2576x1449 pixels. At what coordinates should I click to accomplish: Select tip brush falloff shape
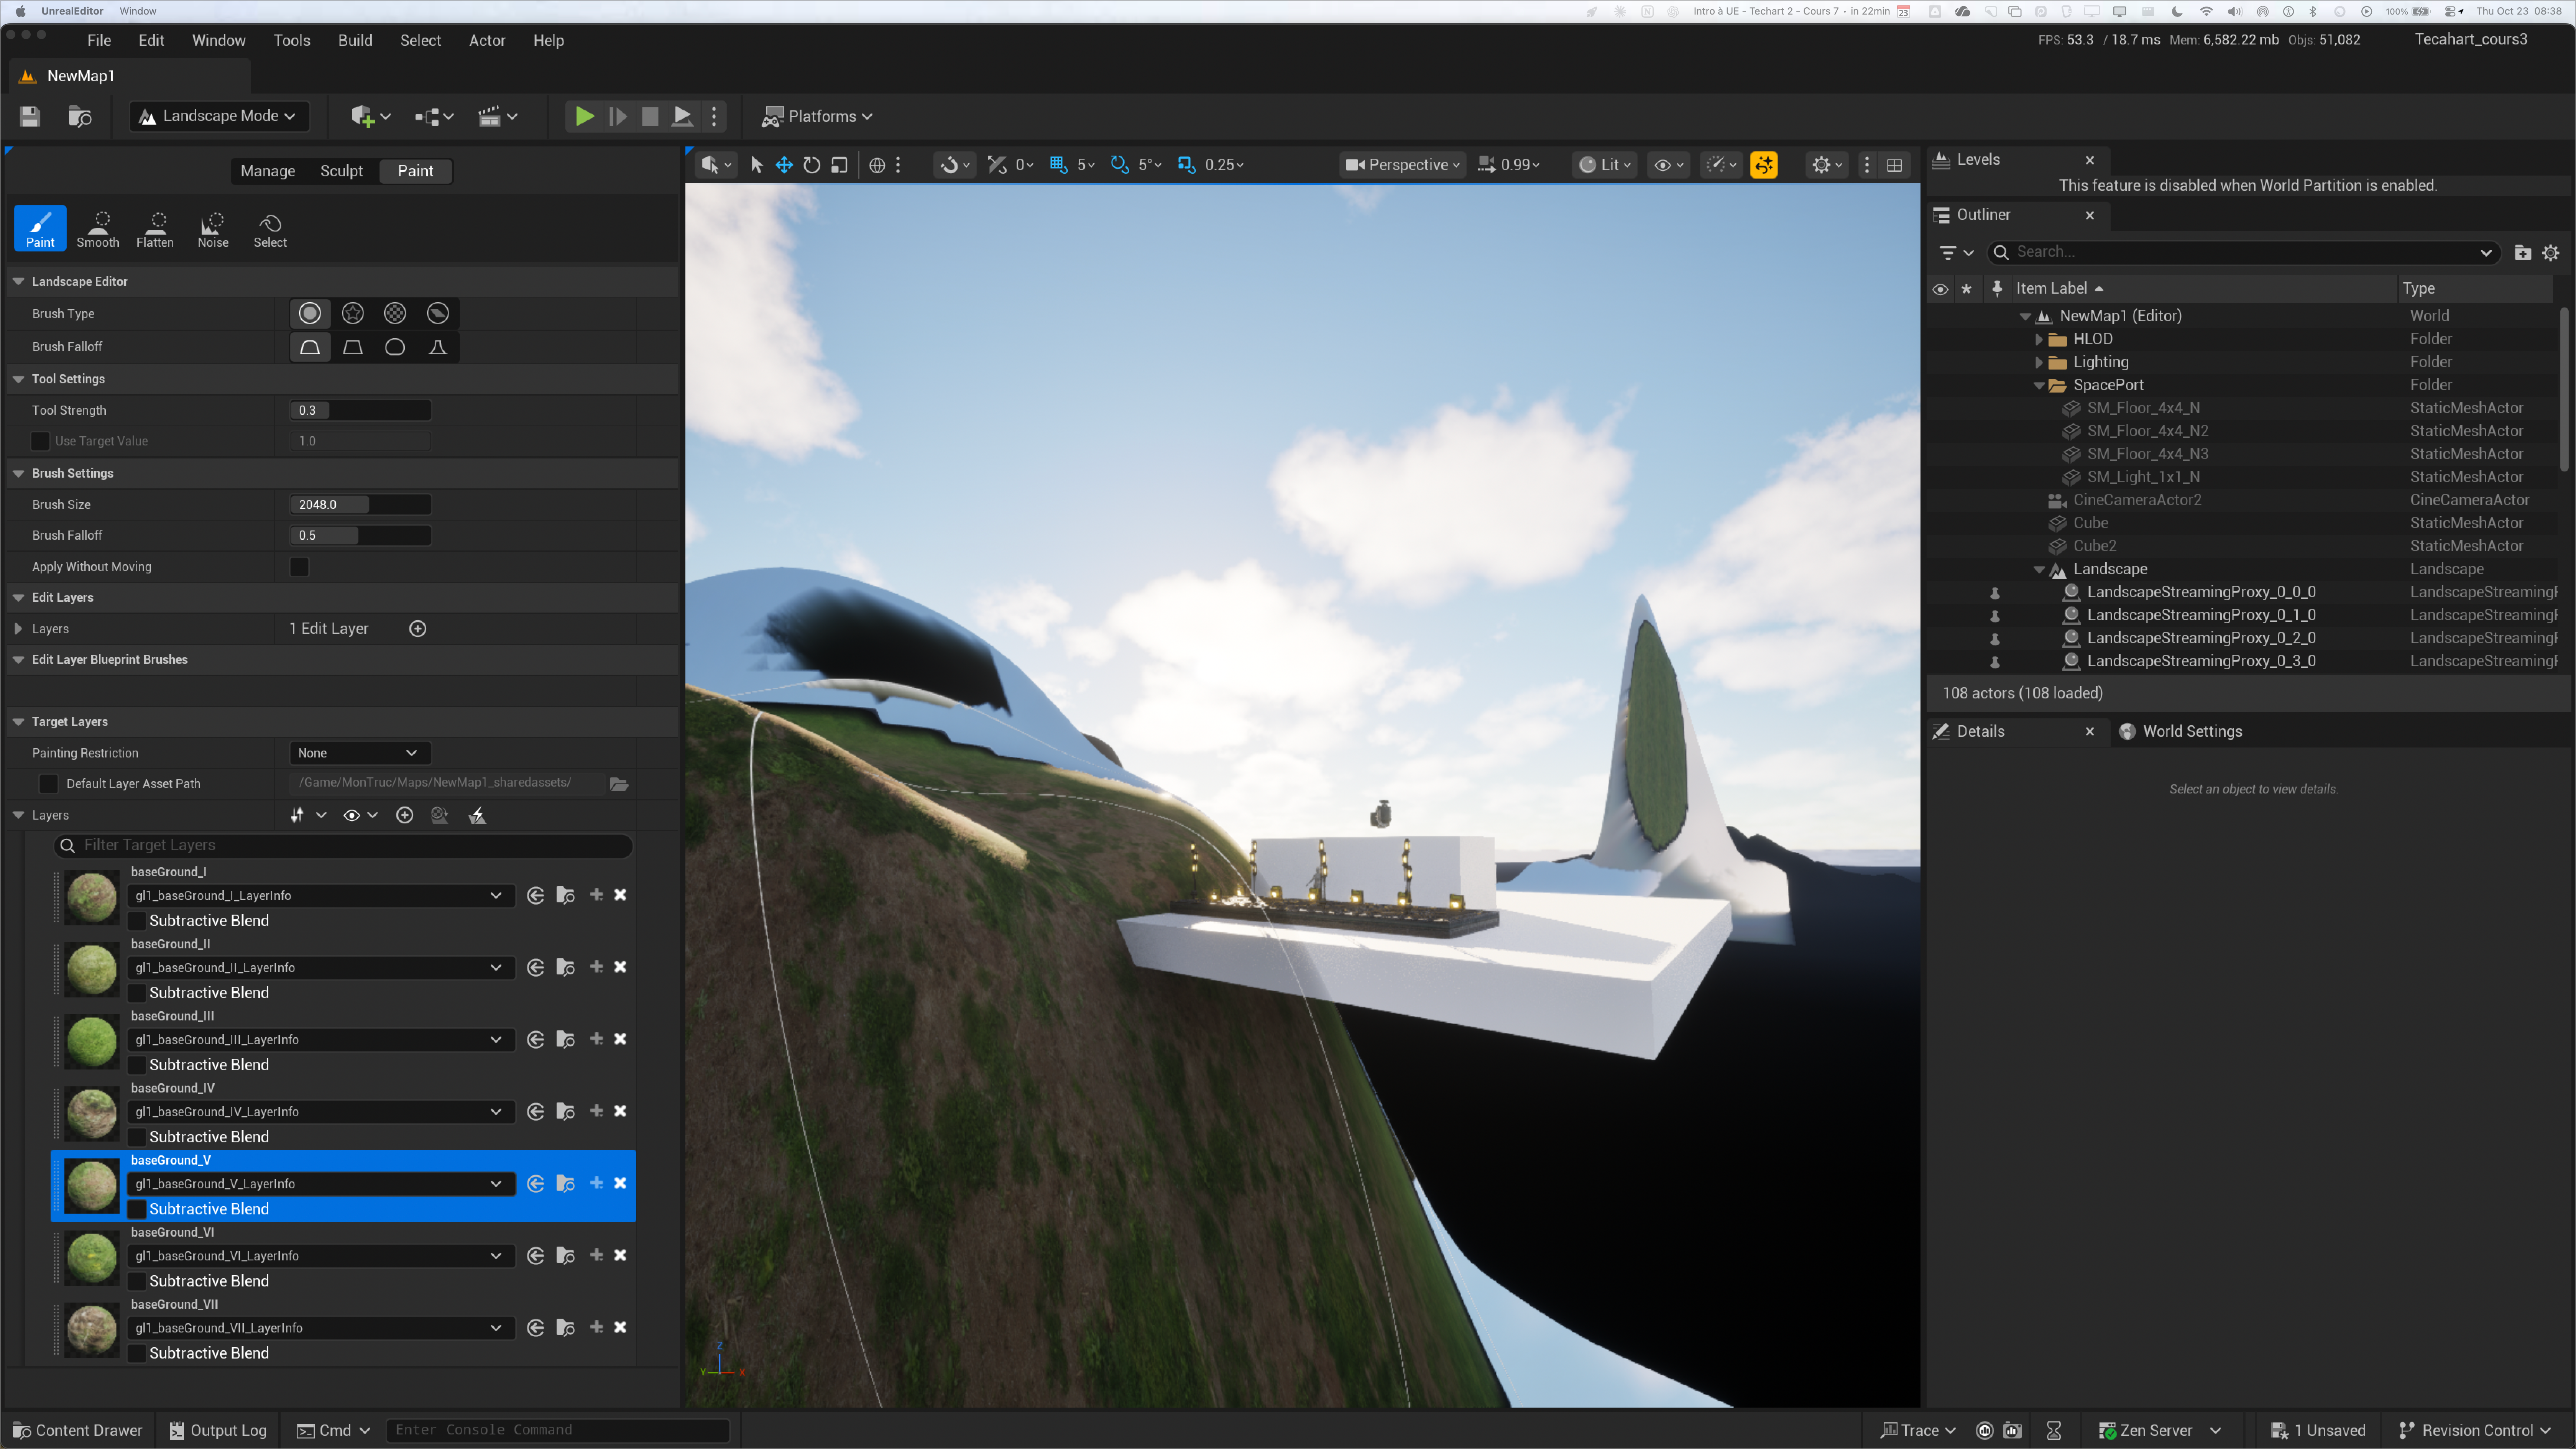[438, 347]
